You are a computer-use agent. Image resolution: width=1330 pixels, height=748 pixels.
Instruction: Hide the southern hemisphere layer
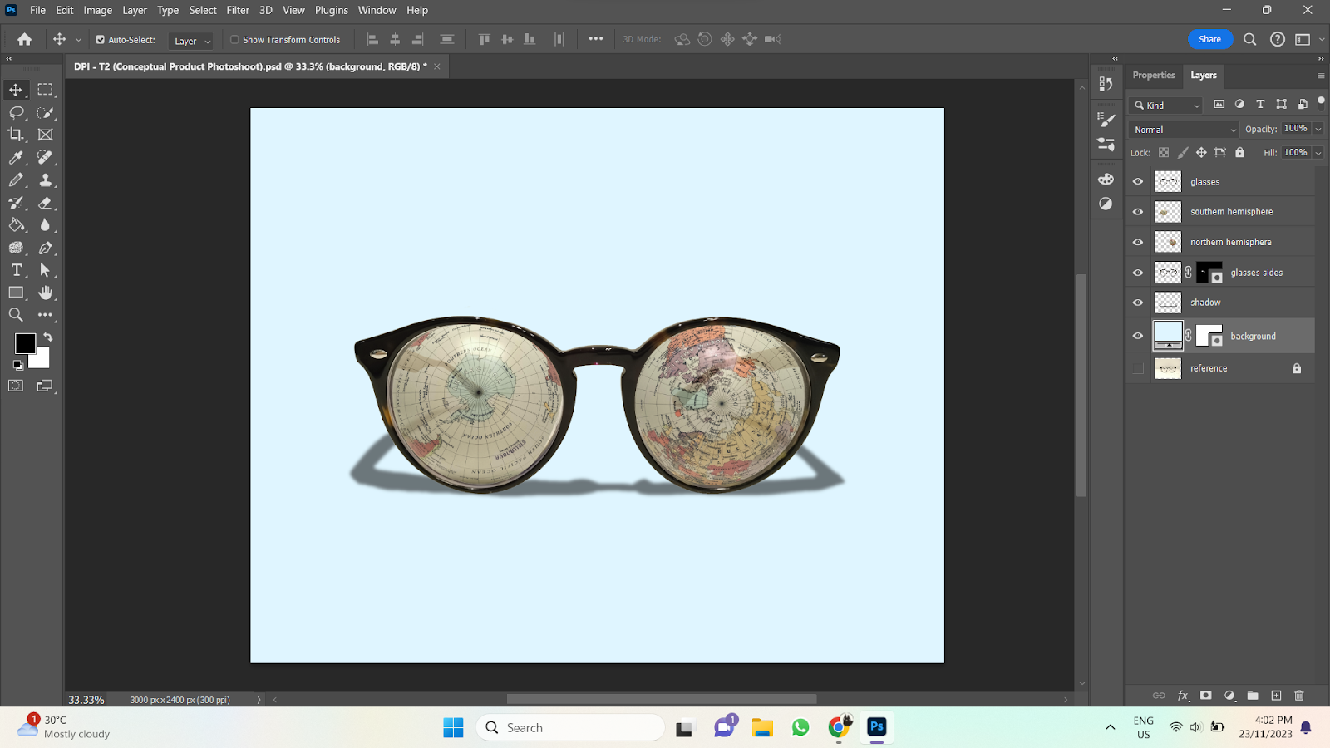[1138, 212]
